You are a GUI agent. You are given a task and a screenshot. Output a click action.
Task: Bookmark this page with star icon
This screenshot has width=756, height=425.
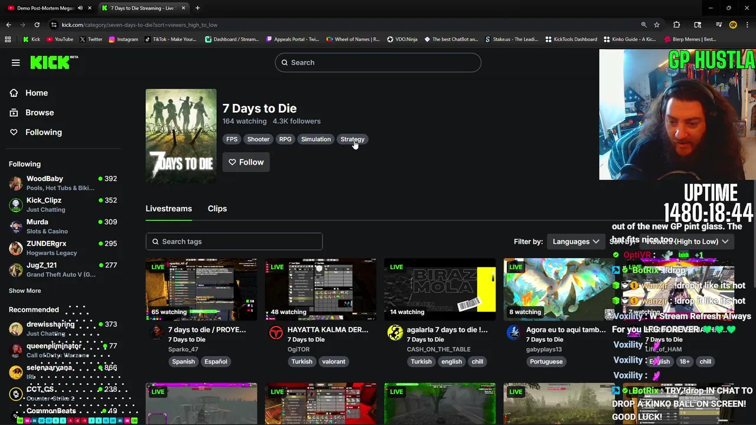point(657,25)
